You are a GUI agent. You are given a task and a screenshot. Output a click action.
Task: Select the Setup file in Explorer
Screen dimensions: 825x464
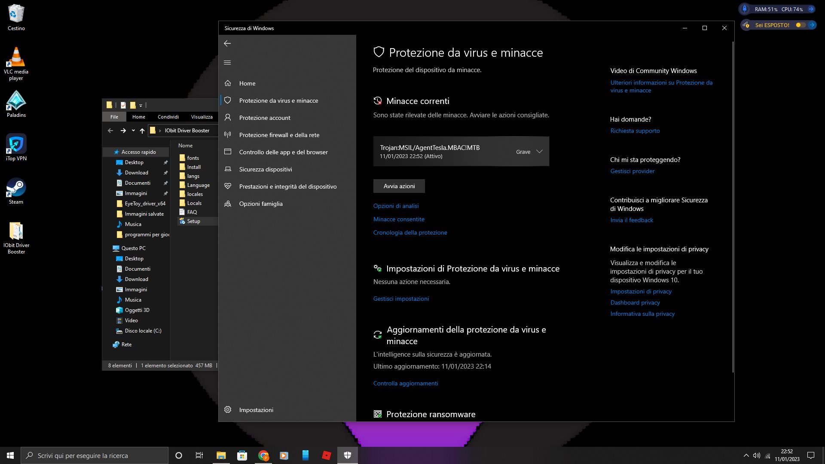tap(193, 221)
